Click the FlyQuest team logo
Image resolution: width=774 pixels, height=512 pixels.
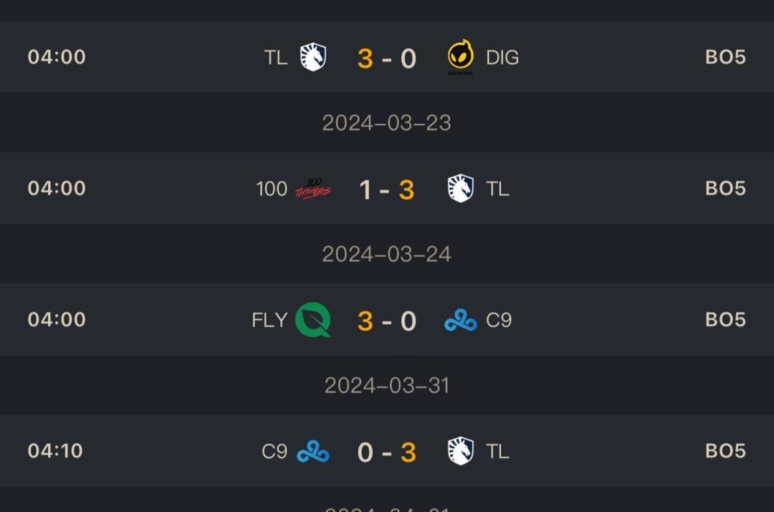tap(313, 320)
